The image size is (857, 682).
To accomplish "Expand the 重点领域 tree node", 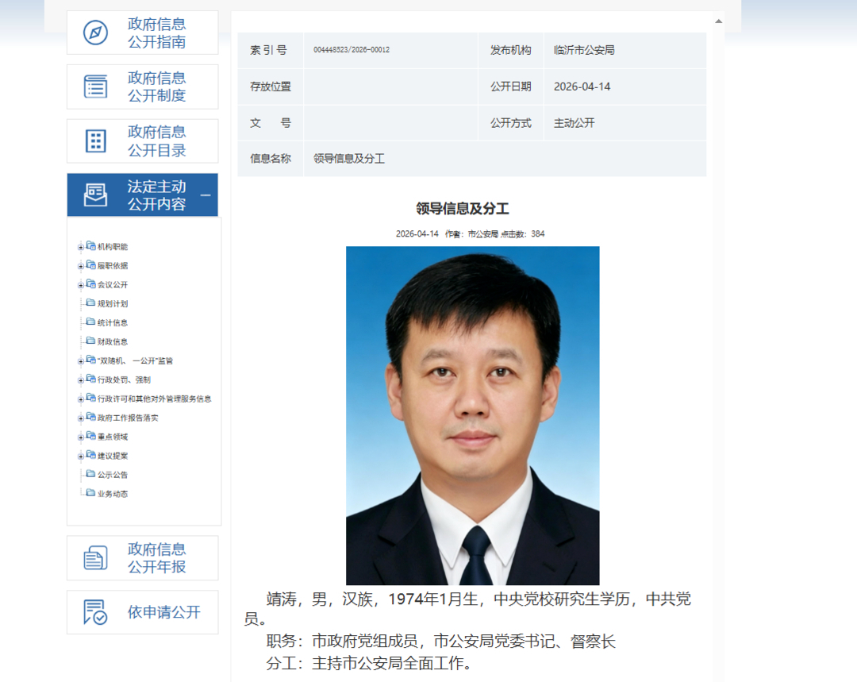I will click(80, 437).
